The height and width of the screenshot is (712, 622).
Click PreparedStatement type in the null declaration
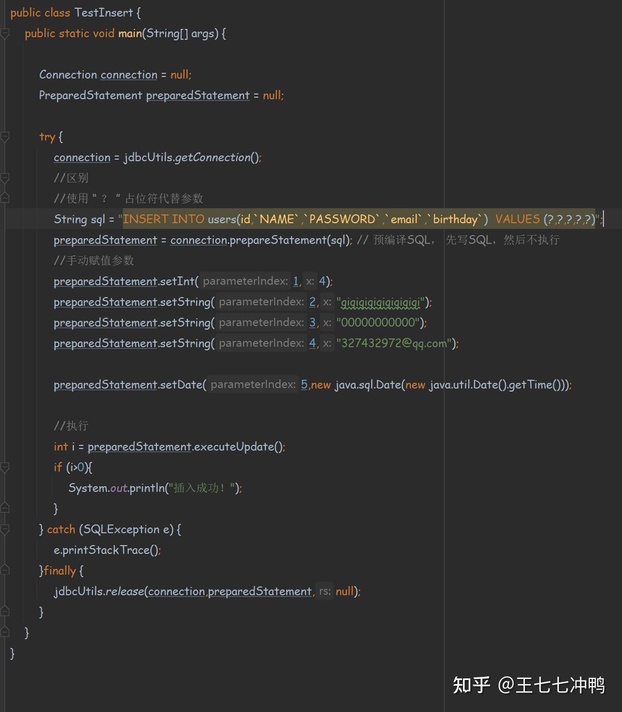coord(90,95)
